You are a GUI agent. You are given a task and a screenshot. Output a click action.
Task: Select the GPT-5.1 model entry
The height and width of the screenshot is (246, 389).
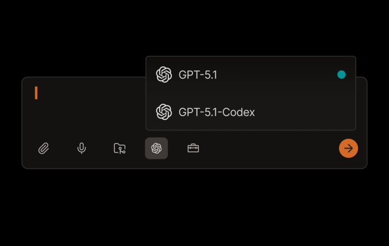[x=251, y=75]
